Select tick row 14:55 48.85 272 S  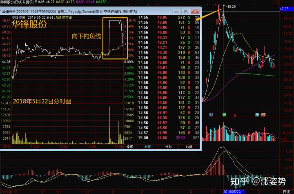[169, 18]
